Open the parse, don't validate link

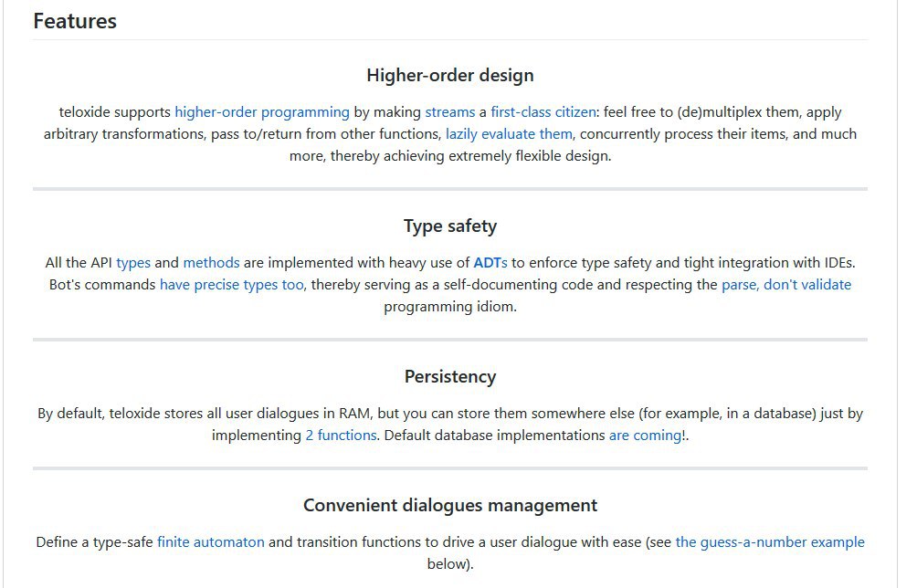786,285
